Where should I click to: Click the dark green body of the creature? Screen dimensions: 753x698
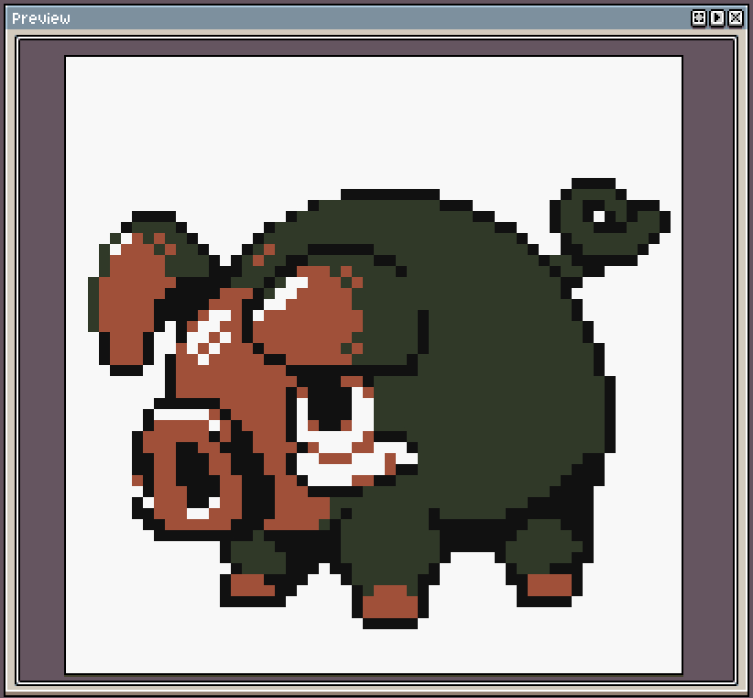click(495, 367)
